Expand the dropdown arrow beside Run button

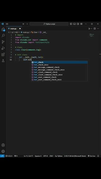pos(92,29)
